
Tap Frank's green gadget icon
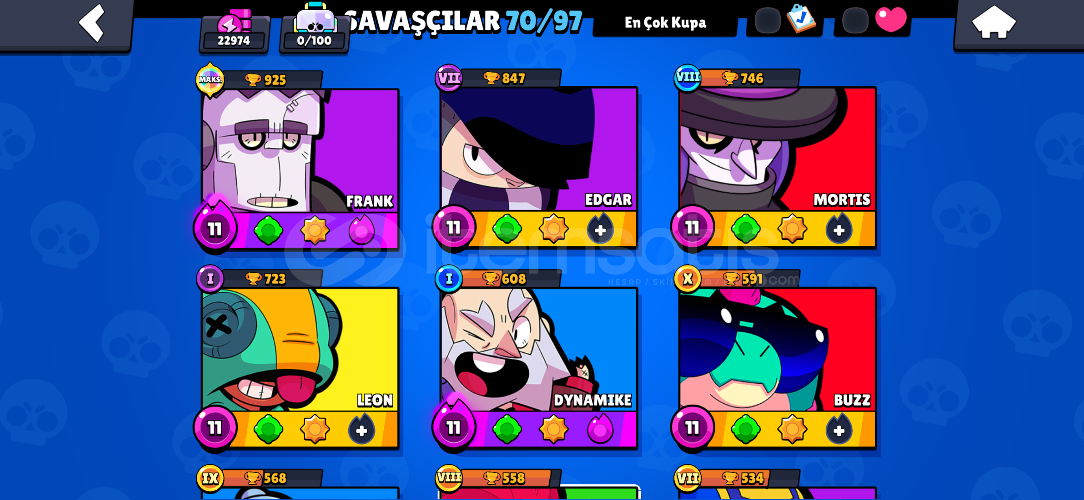[x=269, y=230]
